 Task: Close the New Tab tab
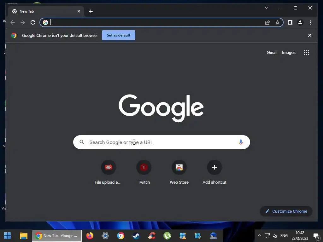pyautogui.click(x=79, y=11)
